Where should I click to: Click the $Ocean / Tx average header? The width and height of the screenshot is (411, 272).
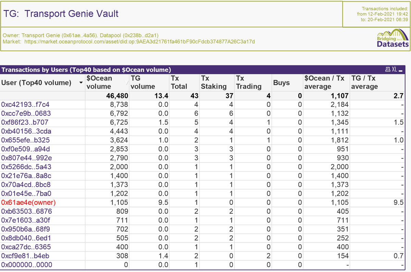pyautogui.click(x=326, y=82)
